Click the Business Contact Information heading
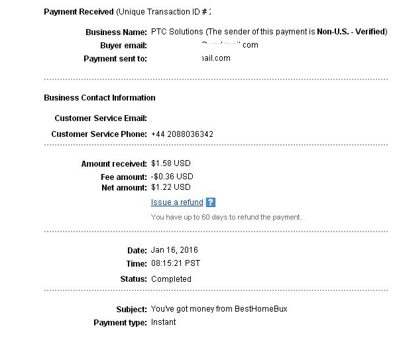This screenshot has height=344, width=395. pos(99,97)
